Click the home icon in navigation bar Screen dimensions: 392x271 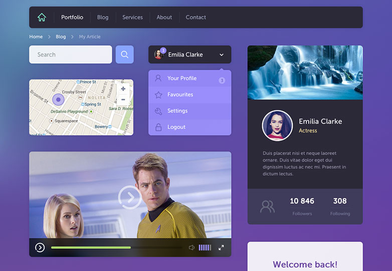pyautogui.click(x=42, y=17)
